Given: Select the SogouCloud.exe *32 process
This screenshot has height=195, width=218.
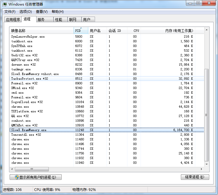Looking at the screenshot, I should [x=107, y=102].
